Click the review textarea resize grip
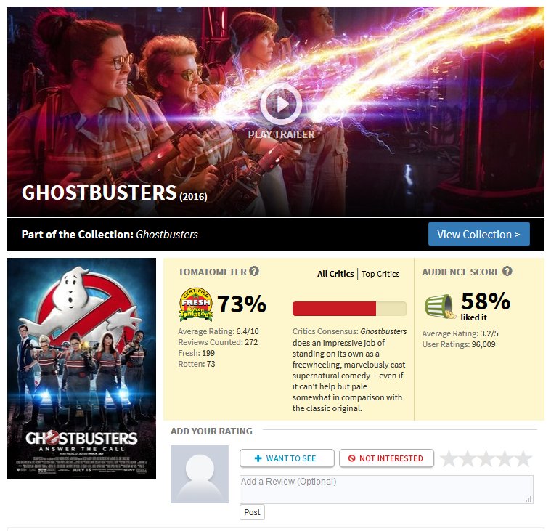The width and height of the screenshot is (551, 531). pos(528,499)
